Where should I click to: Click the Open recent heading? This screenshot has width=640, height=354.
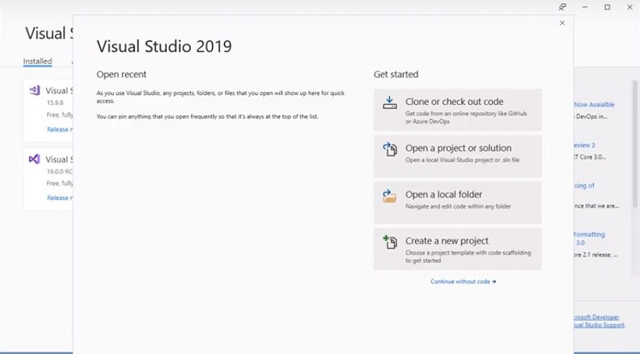121,74
